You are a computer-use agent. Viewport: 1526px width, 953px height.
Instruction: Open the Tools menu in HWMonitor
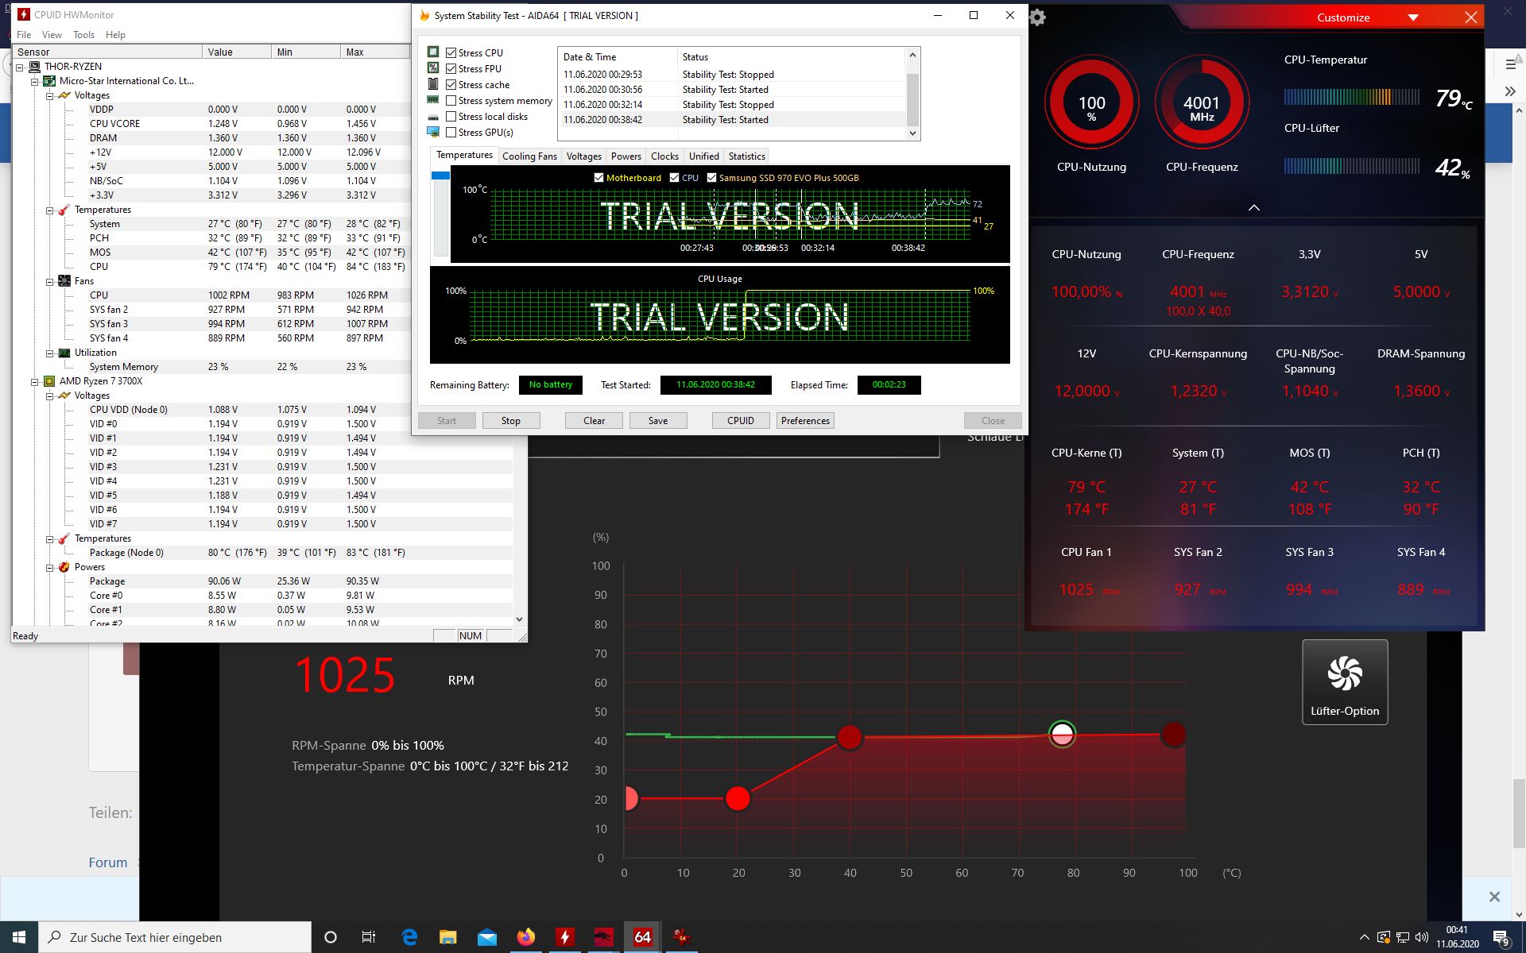pos(83,35)
